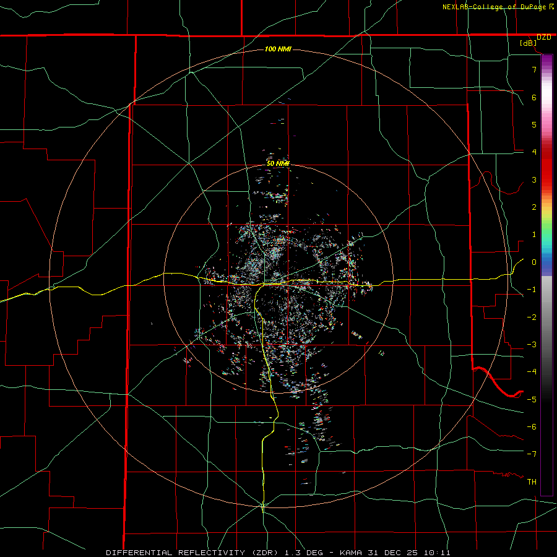Click the -4 value on dB scale
Screen dimensions: 557x557
532,372
